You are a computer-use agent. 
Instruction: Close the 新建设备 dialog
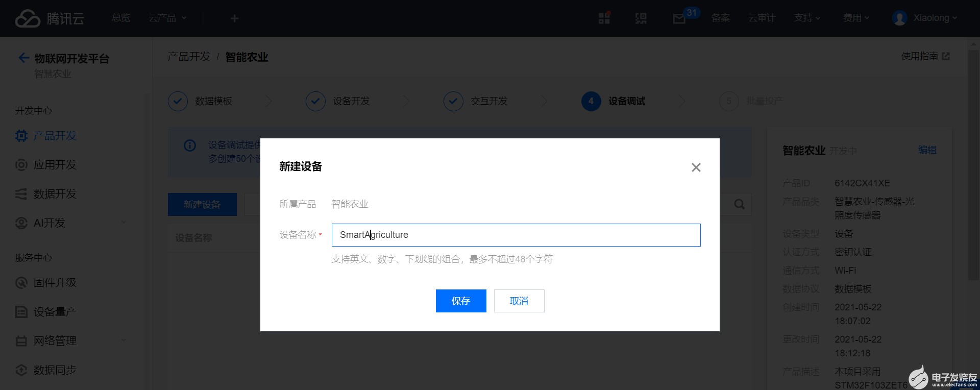pyautogui.click(x=696, y=167)
